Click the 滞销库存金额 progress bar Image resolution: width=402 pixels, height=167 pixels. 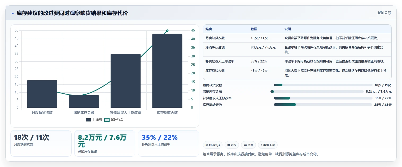tap(317, 92)
